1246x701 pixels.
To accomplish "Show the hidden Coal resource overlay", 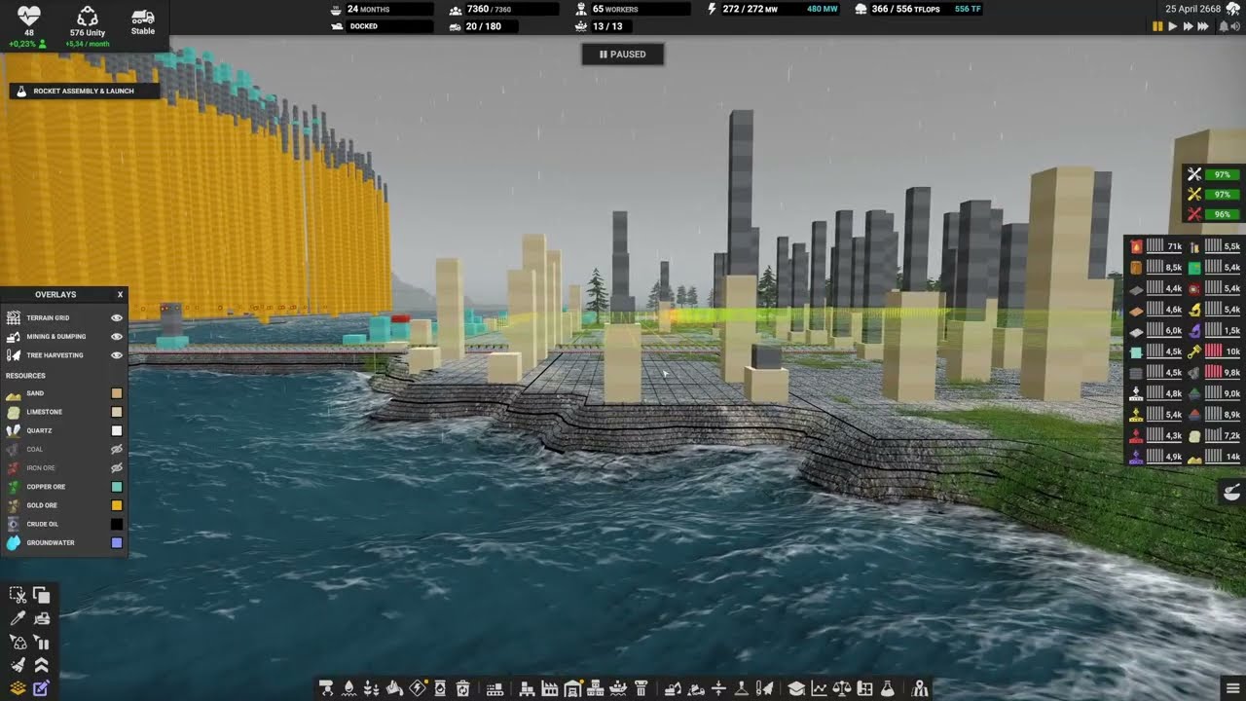I will click(x=117, y=450).
